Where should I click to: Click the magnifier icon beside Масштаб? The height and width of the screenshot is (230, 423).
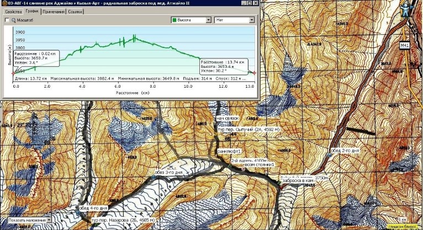(x=13, y=20)
